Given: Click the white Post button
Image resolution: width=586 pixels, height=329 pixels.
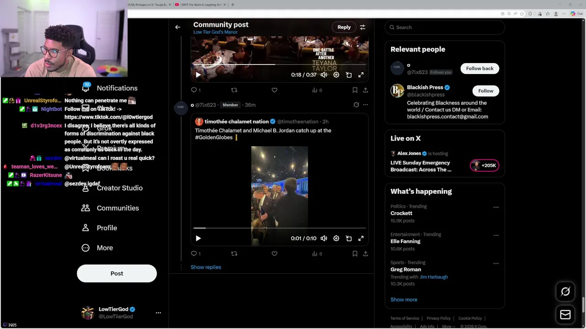Looking at the screenshot, I should [117, 273].
